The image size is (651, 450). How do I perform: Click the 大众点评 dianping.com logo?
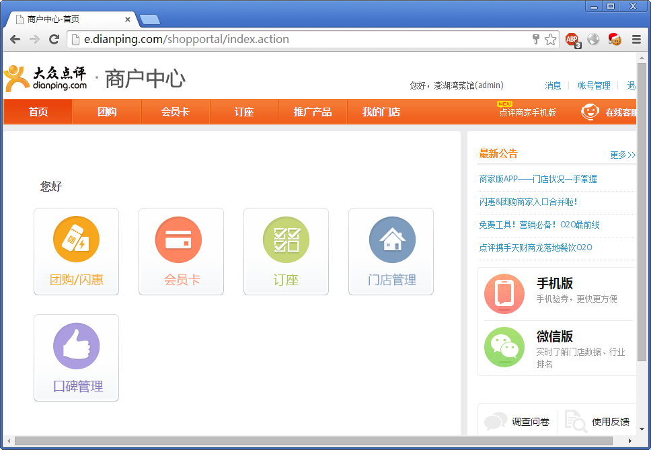pos(46,78)
